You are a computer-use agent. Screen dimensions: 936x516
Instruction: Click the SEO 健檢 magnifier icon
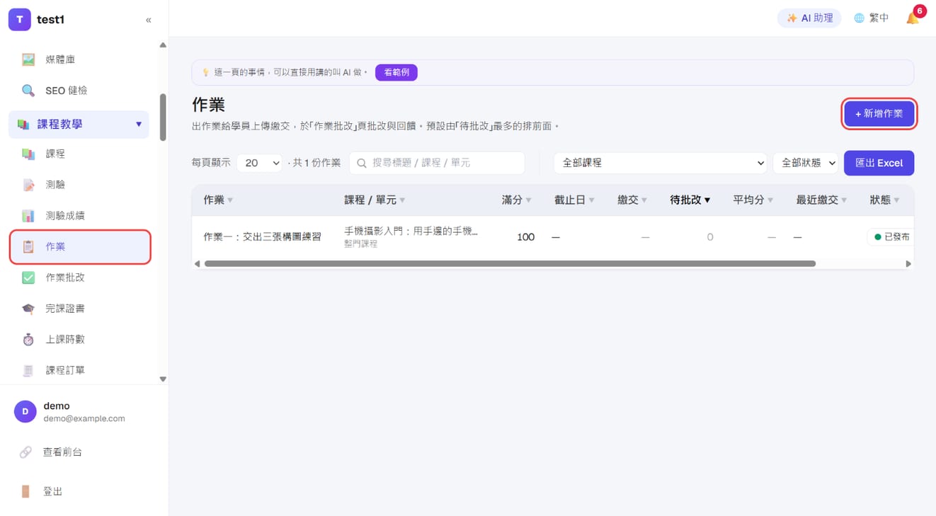click(28, 91)
